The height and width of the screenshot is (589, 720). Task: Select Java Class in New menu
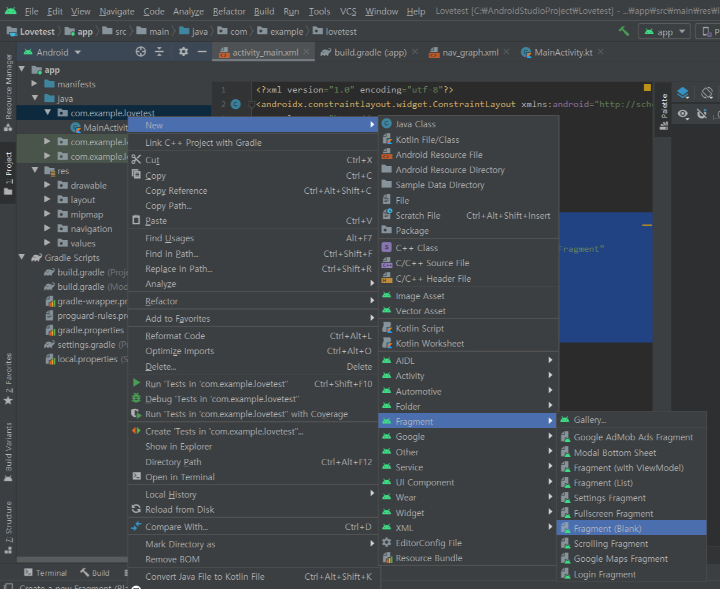click(469, 124)
